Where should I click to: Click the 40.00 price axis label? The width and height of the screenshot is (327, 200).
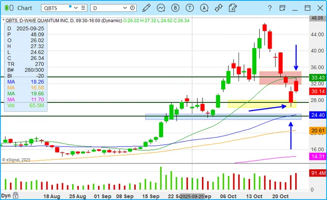pos(317,50)
